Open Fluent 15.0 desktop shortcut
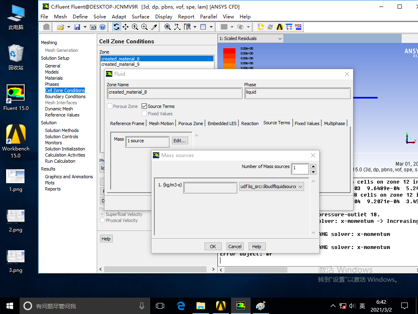The height and width of the screenshot is (314, 418). 16,97
